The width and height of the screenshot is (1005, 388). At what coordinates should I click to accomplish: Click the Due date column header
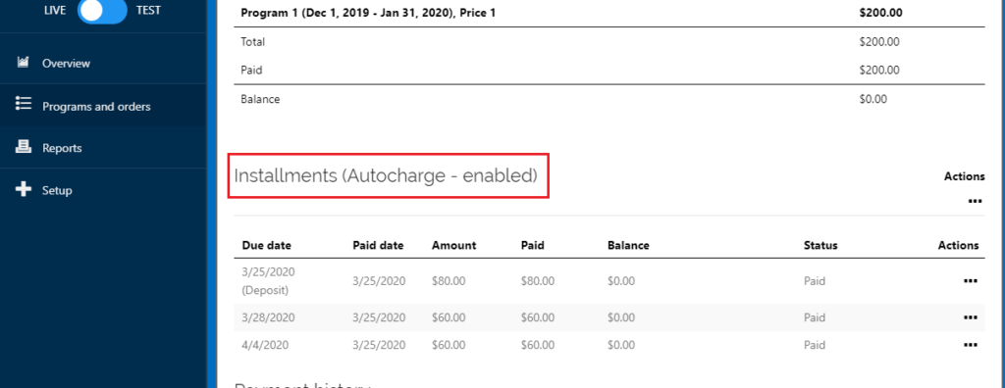coord(266,245)
